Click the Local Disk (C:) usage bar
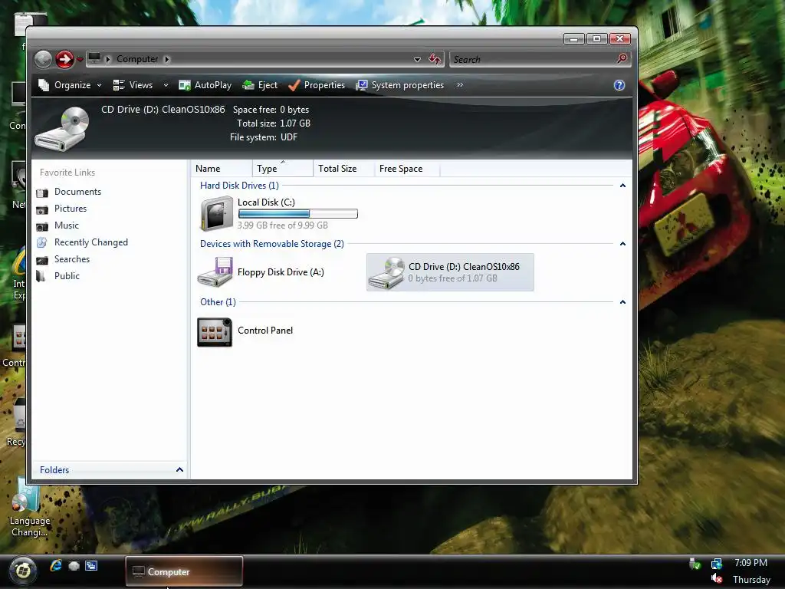The height and width of the screenshot is (589, 785). click(298, 214)
